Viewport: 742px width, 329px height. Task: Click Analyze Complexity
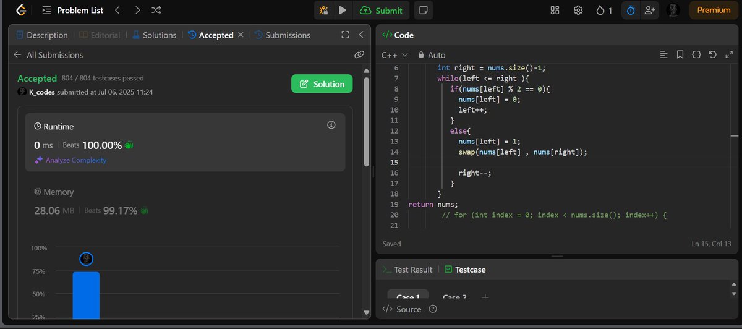pos(70,160)
